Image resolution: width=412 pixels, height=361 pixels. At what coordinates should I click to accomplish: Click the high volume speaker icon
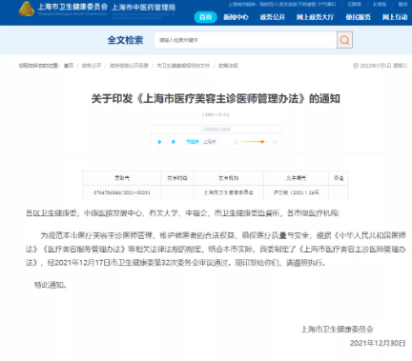[276, 142]
